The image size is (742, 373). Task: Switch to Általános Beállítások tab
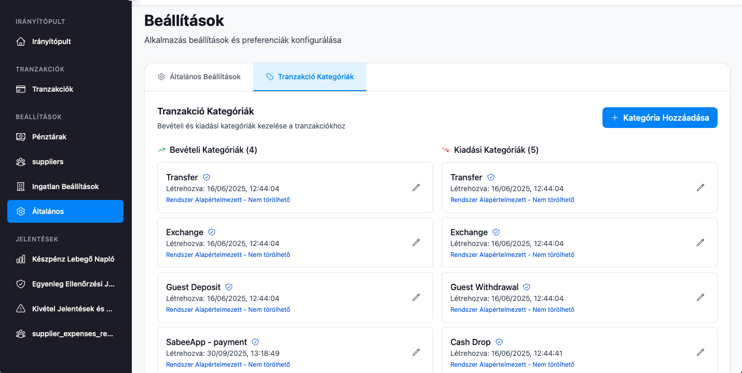coord(199,77)
